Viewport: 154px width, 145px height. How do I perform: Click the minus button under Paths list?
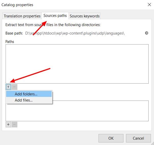15,87
